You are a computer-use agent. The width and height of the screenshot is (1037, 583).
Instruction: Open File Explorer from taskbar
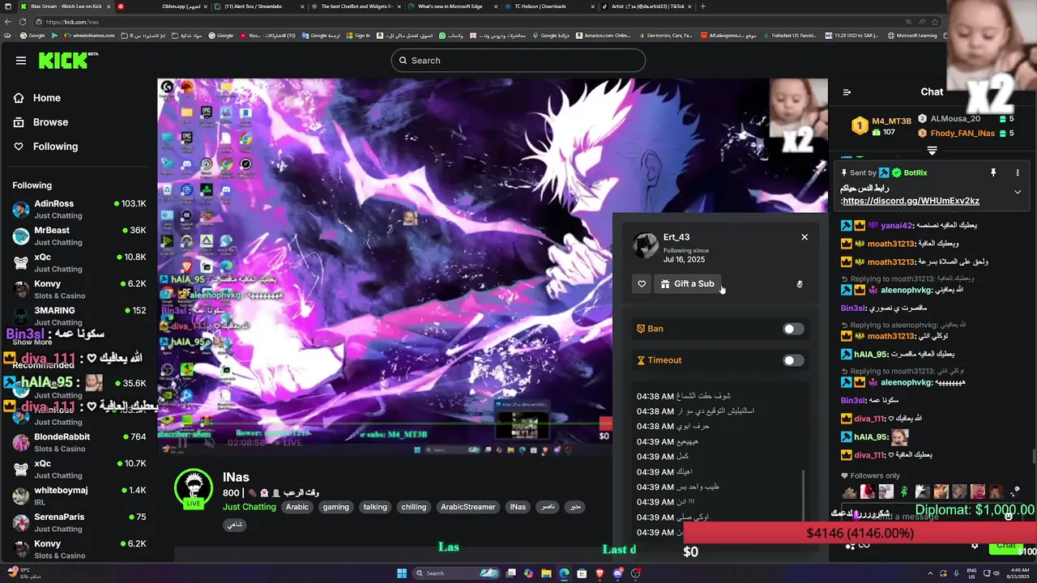pos(546,573)
